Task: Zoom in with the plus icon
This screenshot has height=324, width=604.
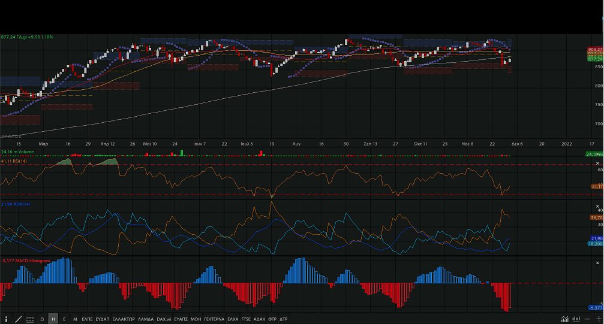Action: click(x=597, y=319)
